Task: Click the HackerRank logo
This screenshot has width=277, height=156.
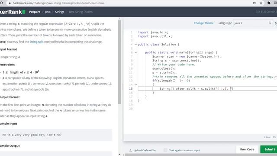Action: (x=13, y=12)
